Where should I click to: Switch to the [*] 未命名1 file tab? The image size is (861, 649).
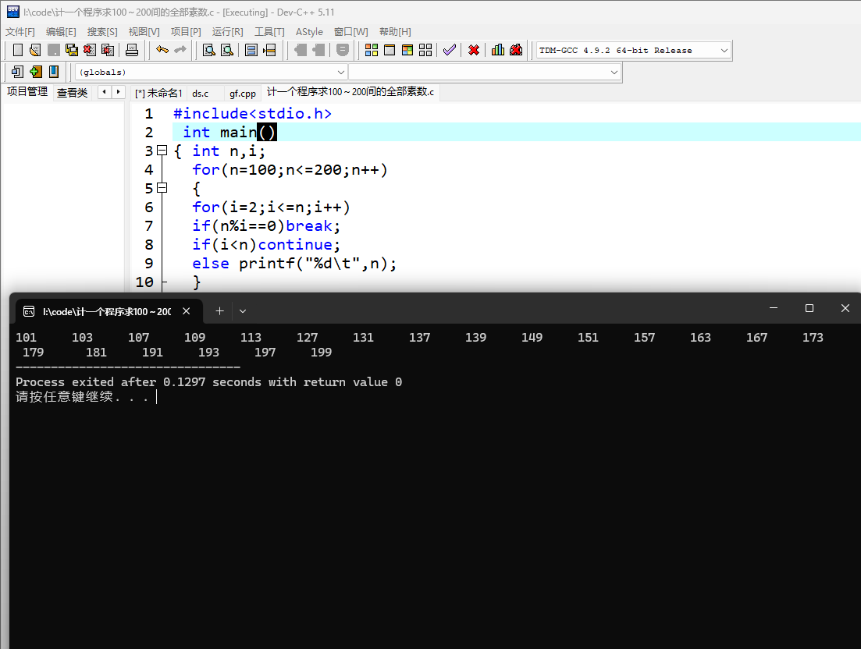tap(158, 94)
